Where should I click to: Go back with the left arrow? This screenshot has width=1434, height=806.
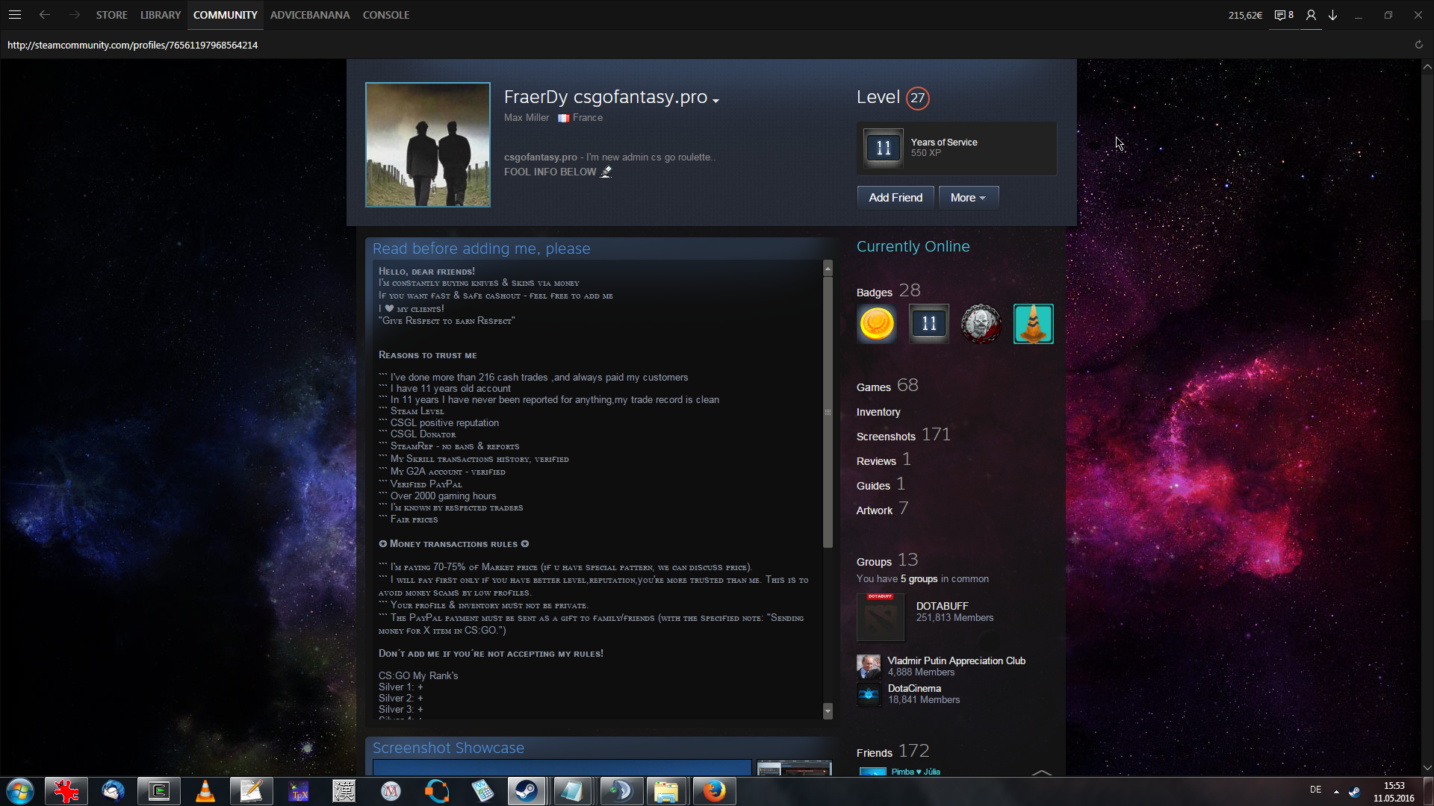pyautogui.click(x=45, y=15)
